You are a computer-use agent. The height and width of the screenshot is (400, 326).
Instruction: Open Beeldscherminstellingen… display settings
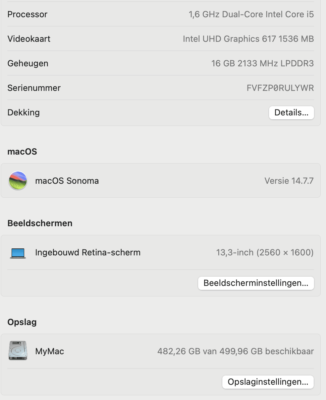coord(256,283)
